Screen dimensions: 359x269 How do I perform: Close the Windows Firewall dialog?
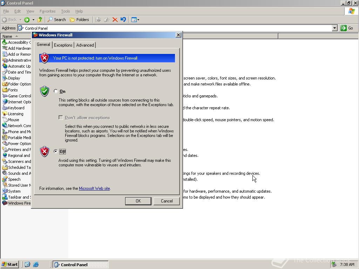pyautogui.click(x=178, y=35)
